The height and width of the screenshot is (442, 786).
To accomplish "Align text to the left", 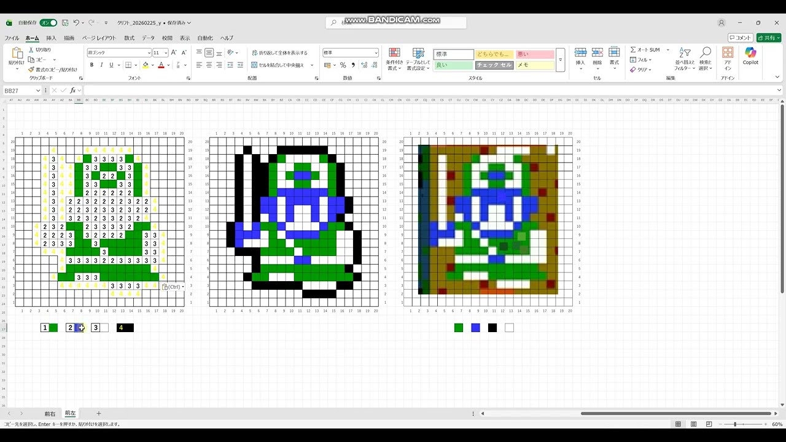I will click(199, 65).
